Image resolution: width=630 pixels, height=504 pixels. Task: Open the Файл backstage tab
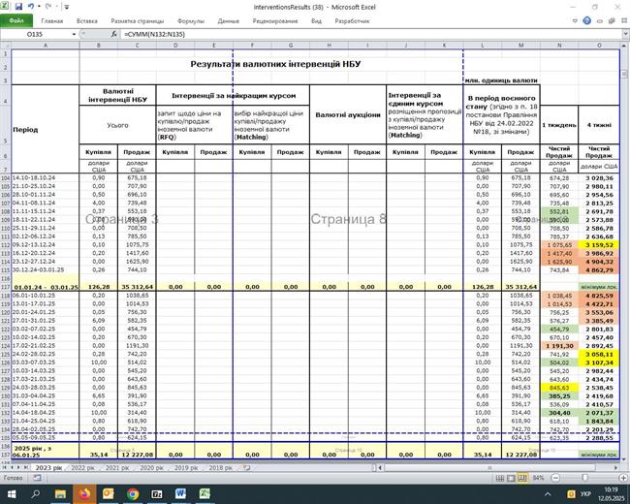16,21
